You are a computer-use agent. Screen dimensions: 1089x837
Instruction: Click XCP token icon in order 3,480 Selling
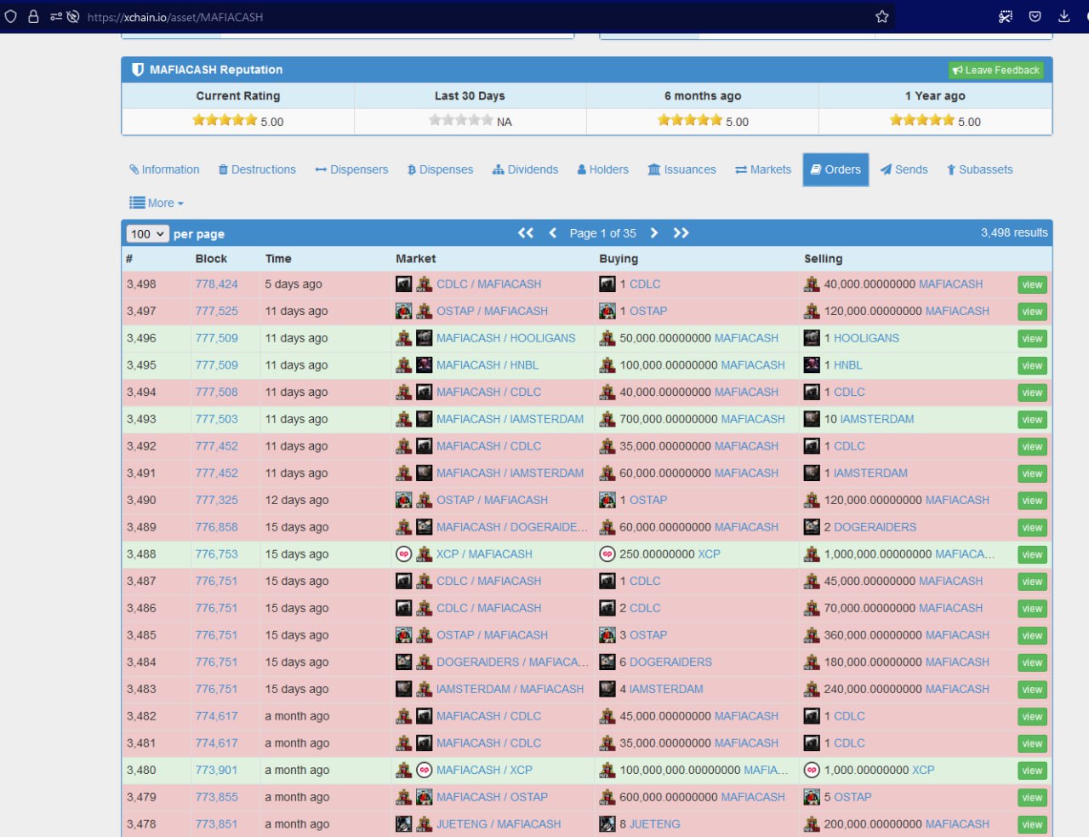pyautogui.click(x=812, y=771)
